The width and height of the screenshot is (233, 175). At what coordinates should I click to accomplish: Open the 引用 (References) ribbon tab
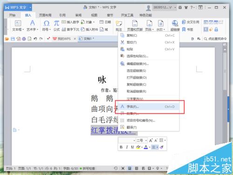point(62,15)
